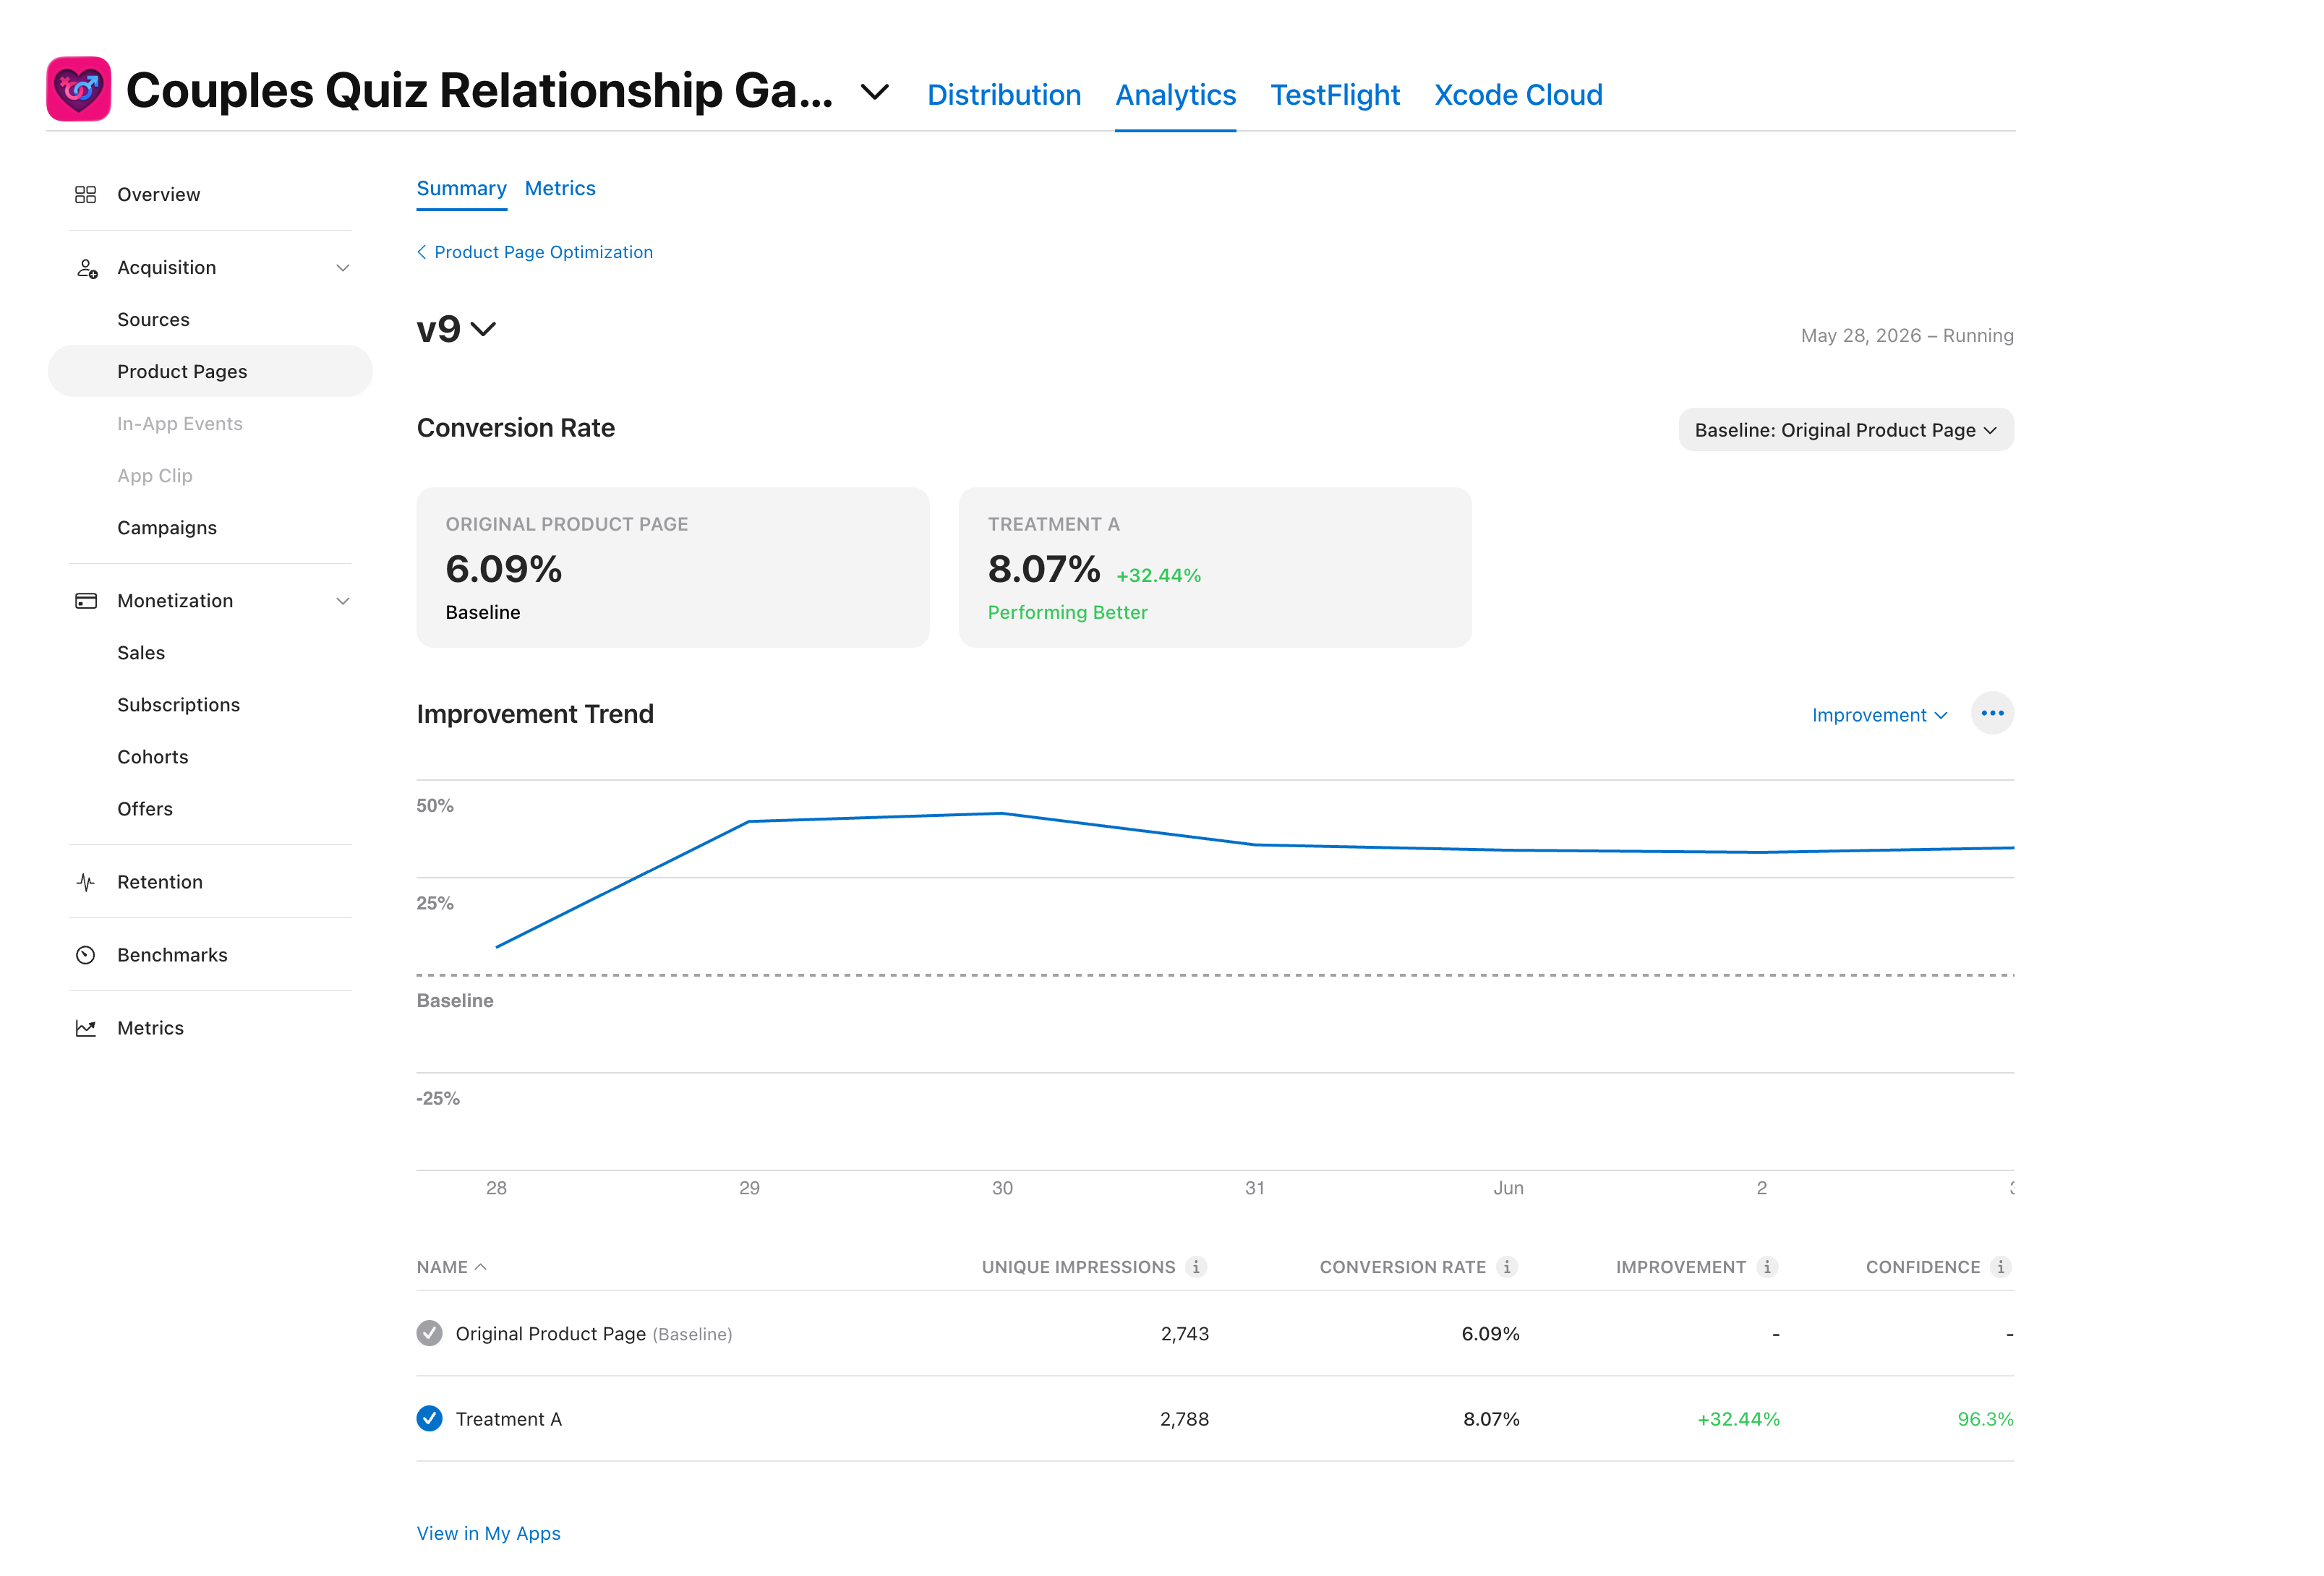Switch to the Metrics sub-tab
This screenshot has height=1576, width=2324.
tap(560, 188)
